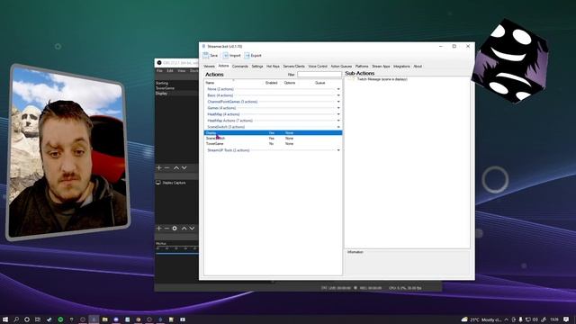Viewport: 576px width, 324px height.
Task: Open the Action Queues tab
Action: coord(341,66)
